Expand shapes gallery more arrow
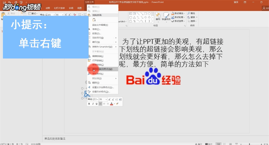 click(x=153, y=21)
